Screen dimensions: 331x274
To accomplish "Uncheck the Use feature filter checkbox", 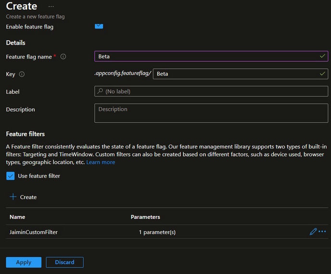I will point(11,176).
